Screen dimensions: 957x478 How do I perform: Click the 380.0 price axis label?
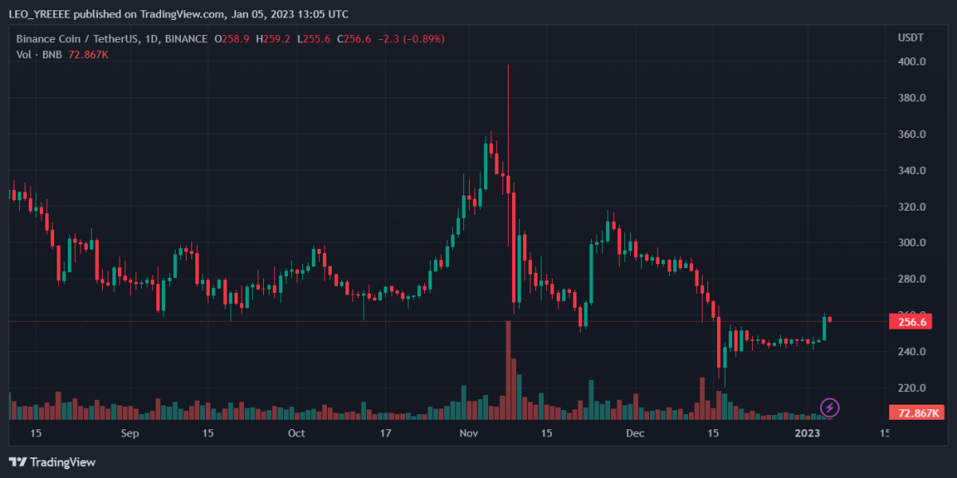pos(912,98)
